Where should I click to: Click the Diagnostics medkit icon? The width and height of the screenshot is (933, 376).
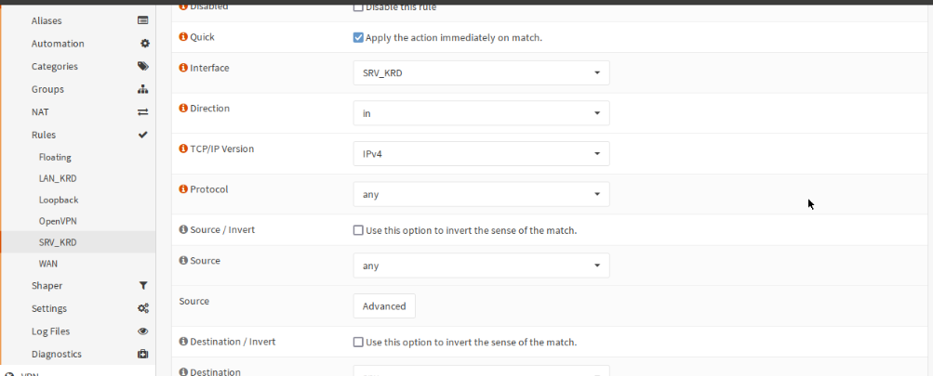143,354
